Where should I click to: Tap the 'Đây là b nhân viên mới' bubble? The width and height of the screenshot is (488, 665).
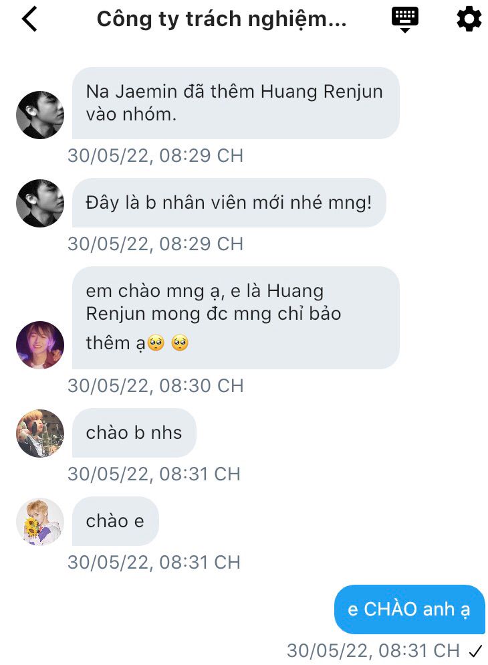[x=229, y=203]
